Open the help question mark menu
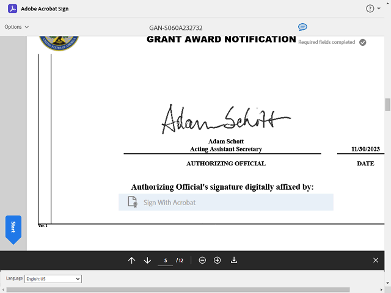 click(370, 9)
